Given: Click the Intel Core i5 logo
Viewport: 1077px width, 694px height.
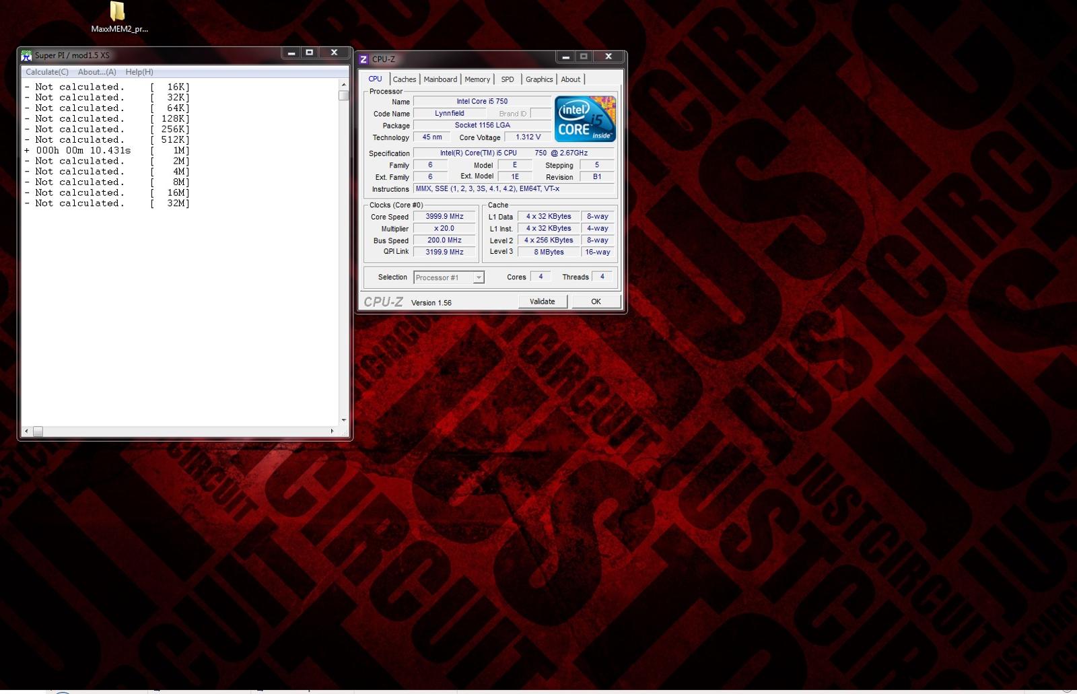Looking at the screenshot, I should (x=585, y=118).
